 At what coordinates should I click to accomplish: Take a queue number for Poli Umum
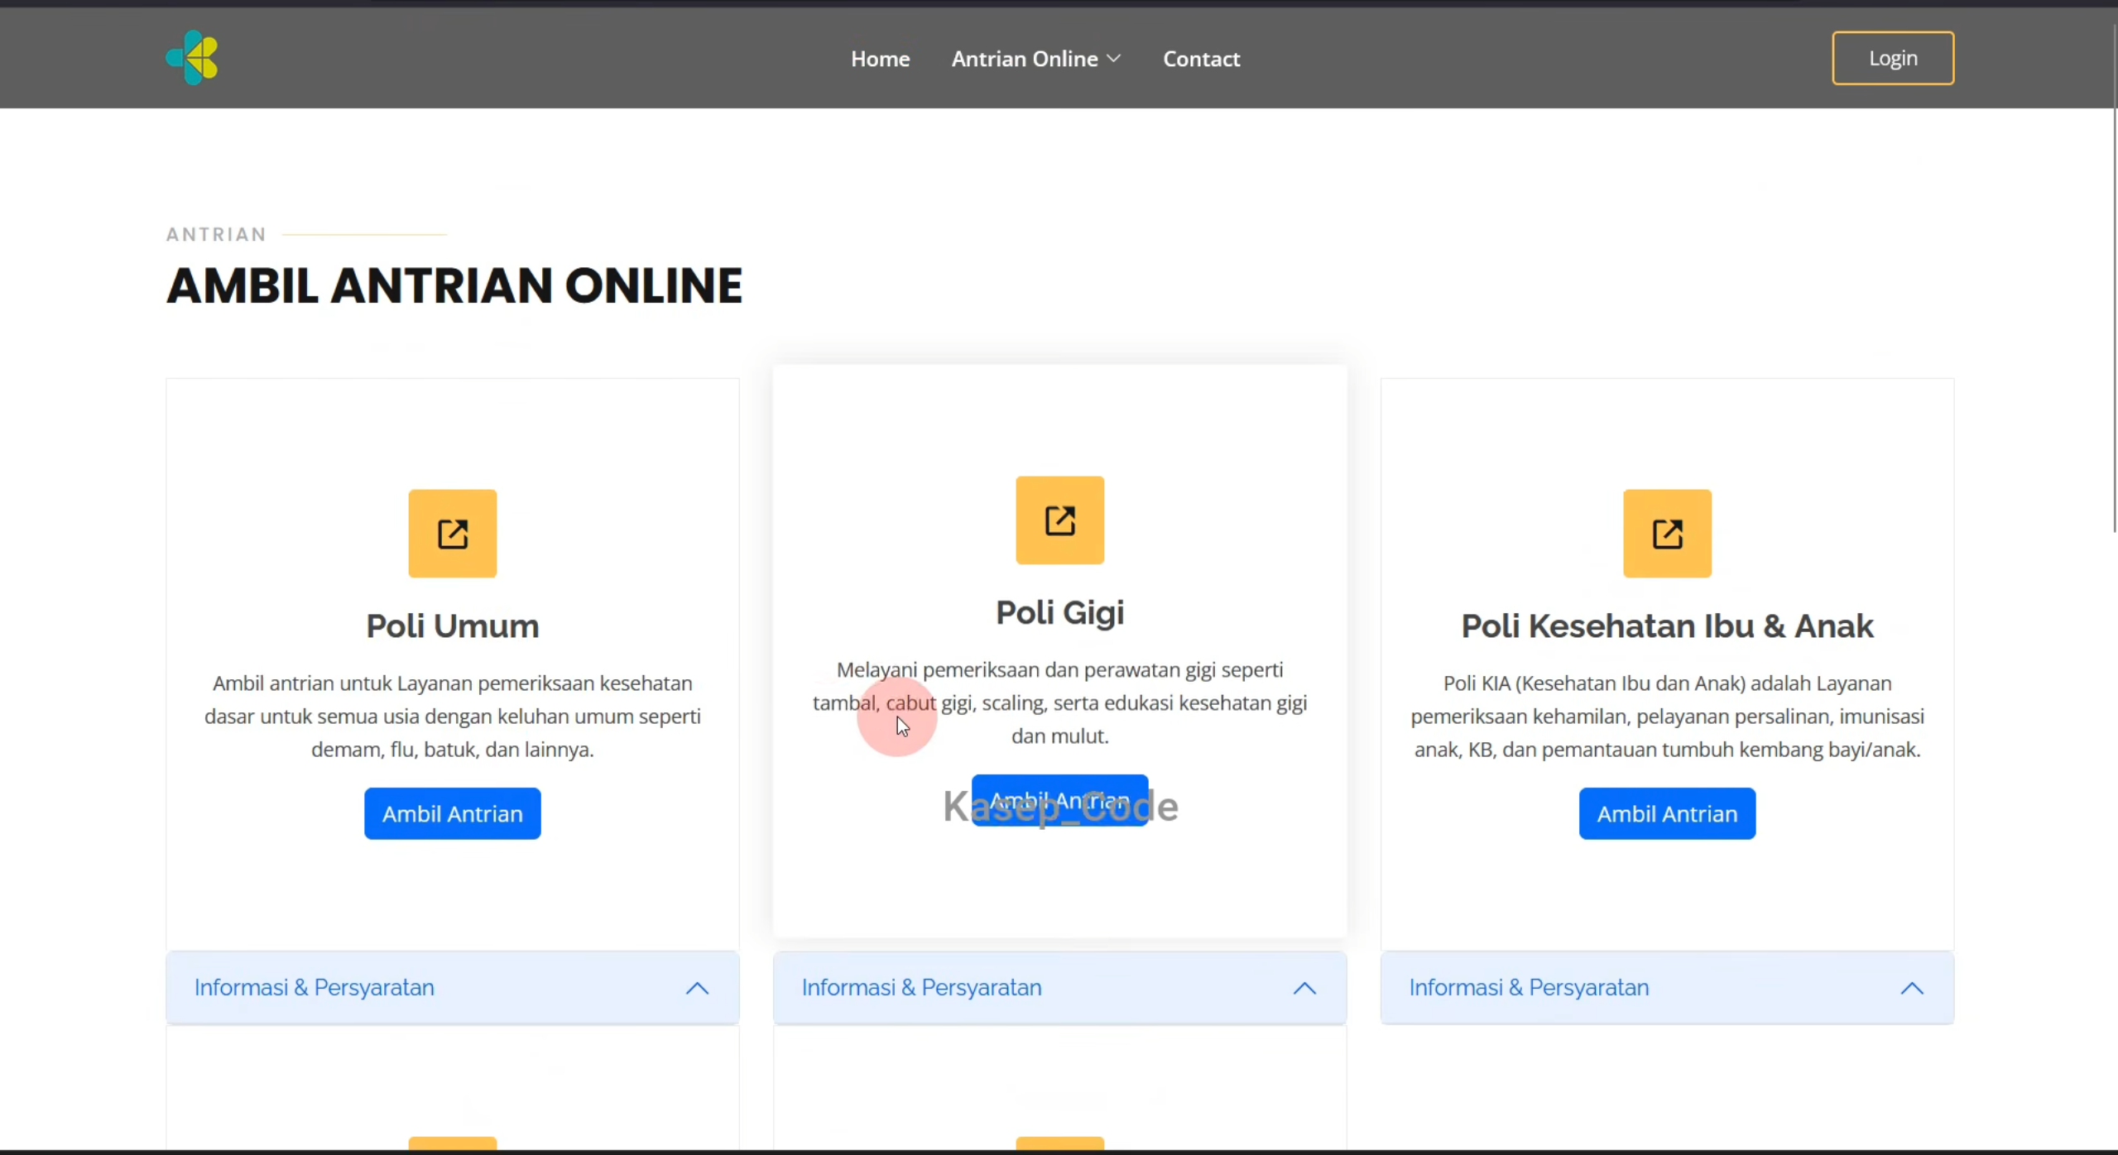[453, 813]
